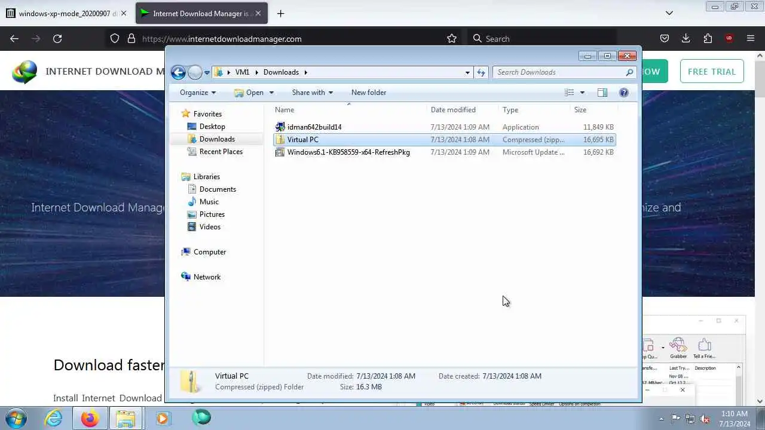
Task: Open Firefox downloads panel
Action: 686,39
